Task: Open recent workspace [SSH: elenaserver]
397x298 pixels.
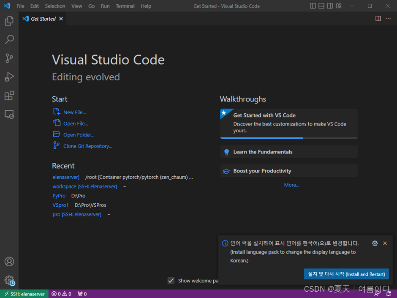Action: point(84,186)
